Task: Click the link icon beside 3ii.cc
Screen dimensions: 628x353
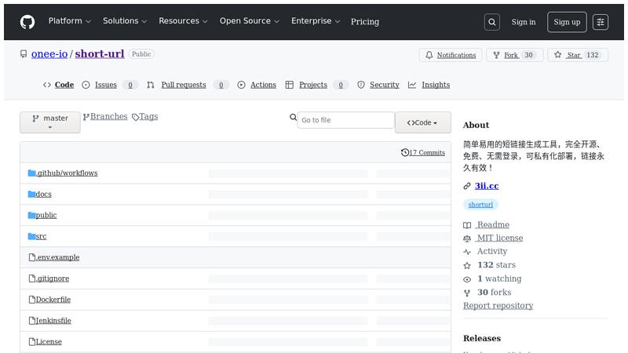Action: point(467,186)
